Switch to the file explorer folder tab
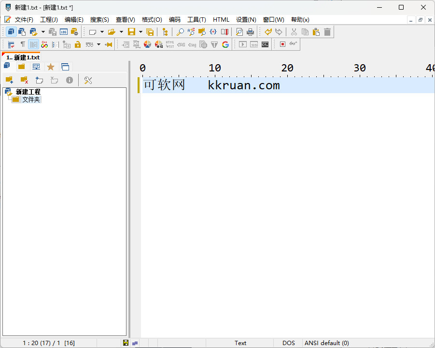 [22, 67]
